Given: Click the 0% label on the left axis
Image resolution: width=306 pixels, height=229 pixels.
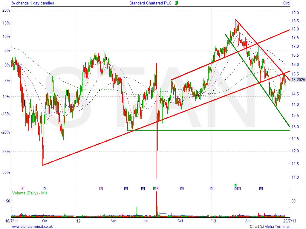Looking at the screenshot, I should tap(7, 65).
